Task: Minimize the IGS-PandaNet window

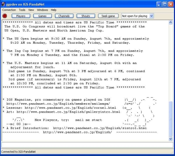Action: coord(159,5)
